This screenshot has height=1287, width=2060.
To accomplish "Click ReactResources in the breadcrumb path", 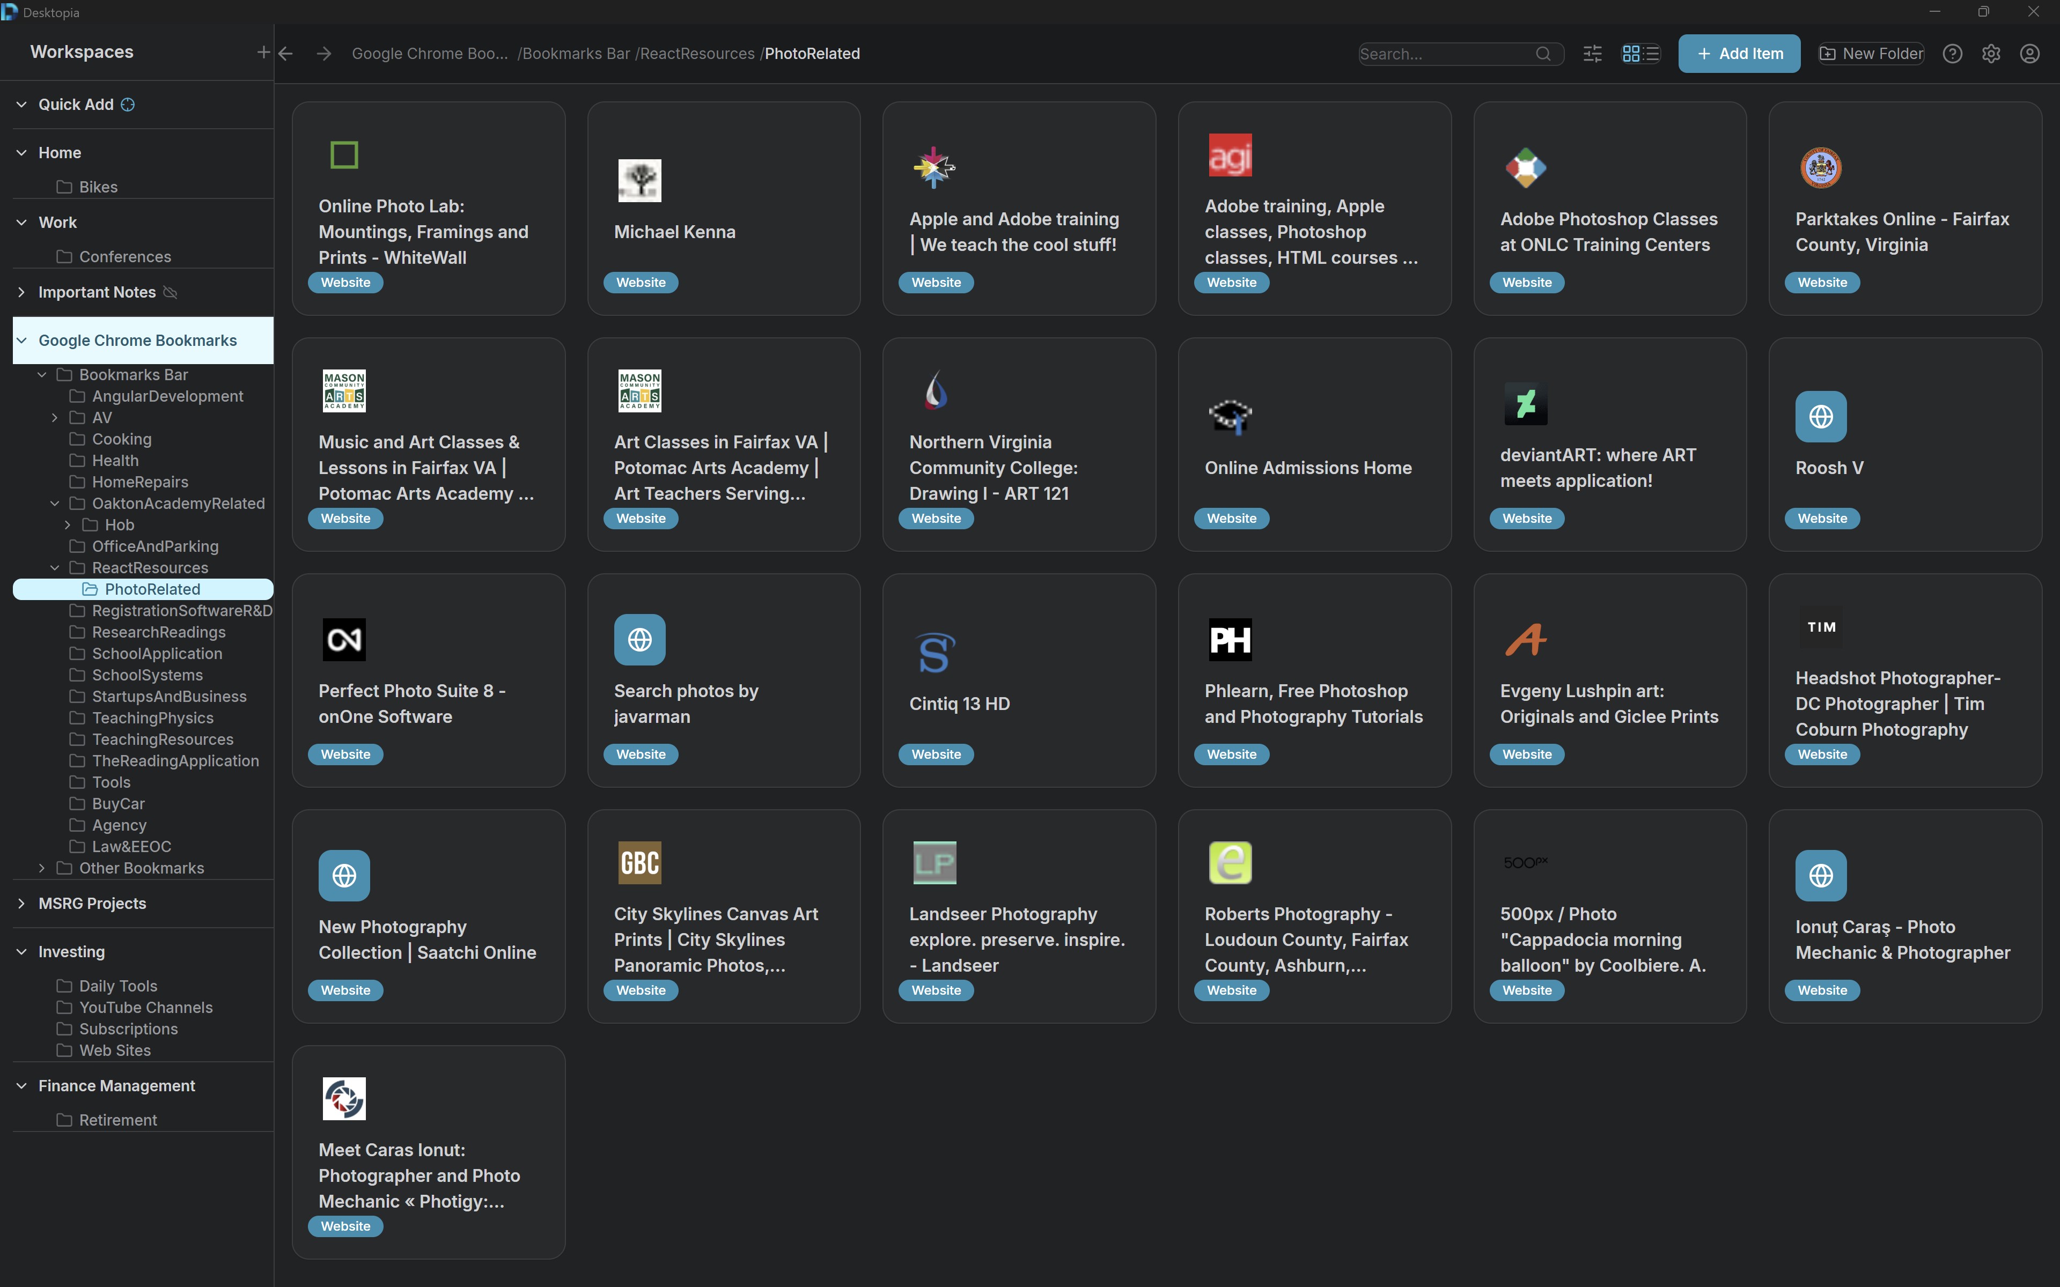I will 696,54.
